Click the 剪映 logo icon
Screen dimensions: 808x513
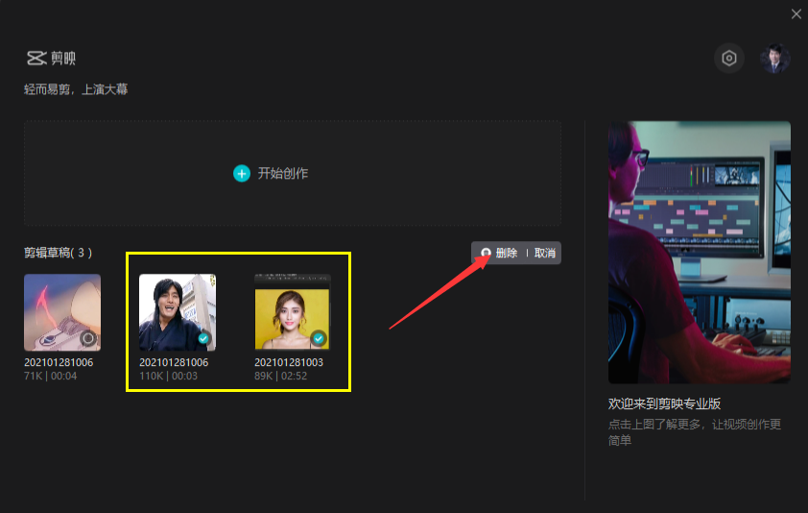(x=36, y=58)
